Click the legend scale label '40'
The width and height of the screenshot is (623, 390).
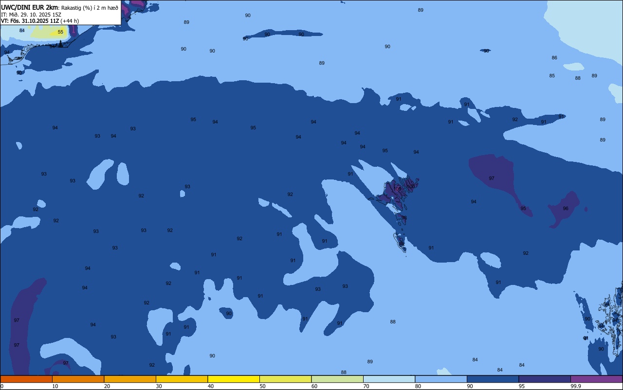(x=211, y=386)
